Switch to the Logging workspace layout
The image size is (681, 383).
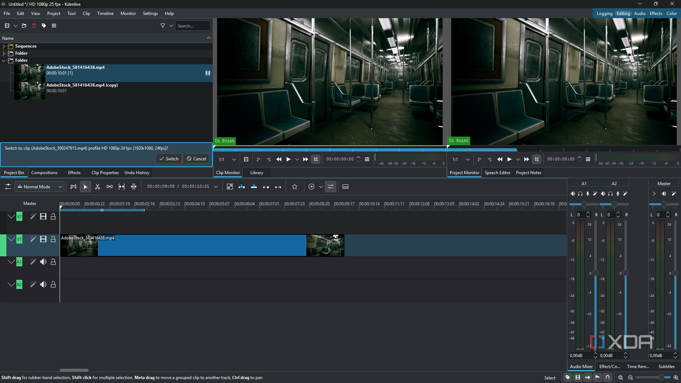pyautogui.click(x=604, y=14)
